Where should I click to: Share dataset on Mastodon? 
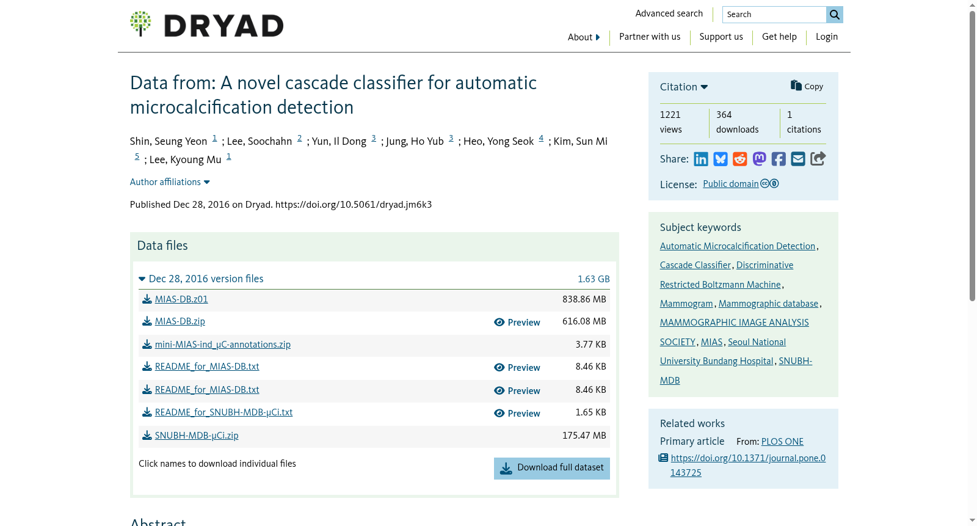pyautogui.click(x=760, y=159)
